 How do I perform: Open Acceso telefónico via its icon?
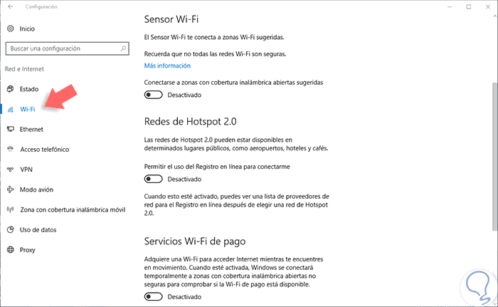pos(10,150)
